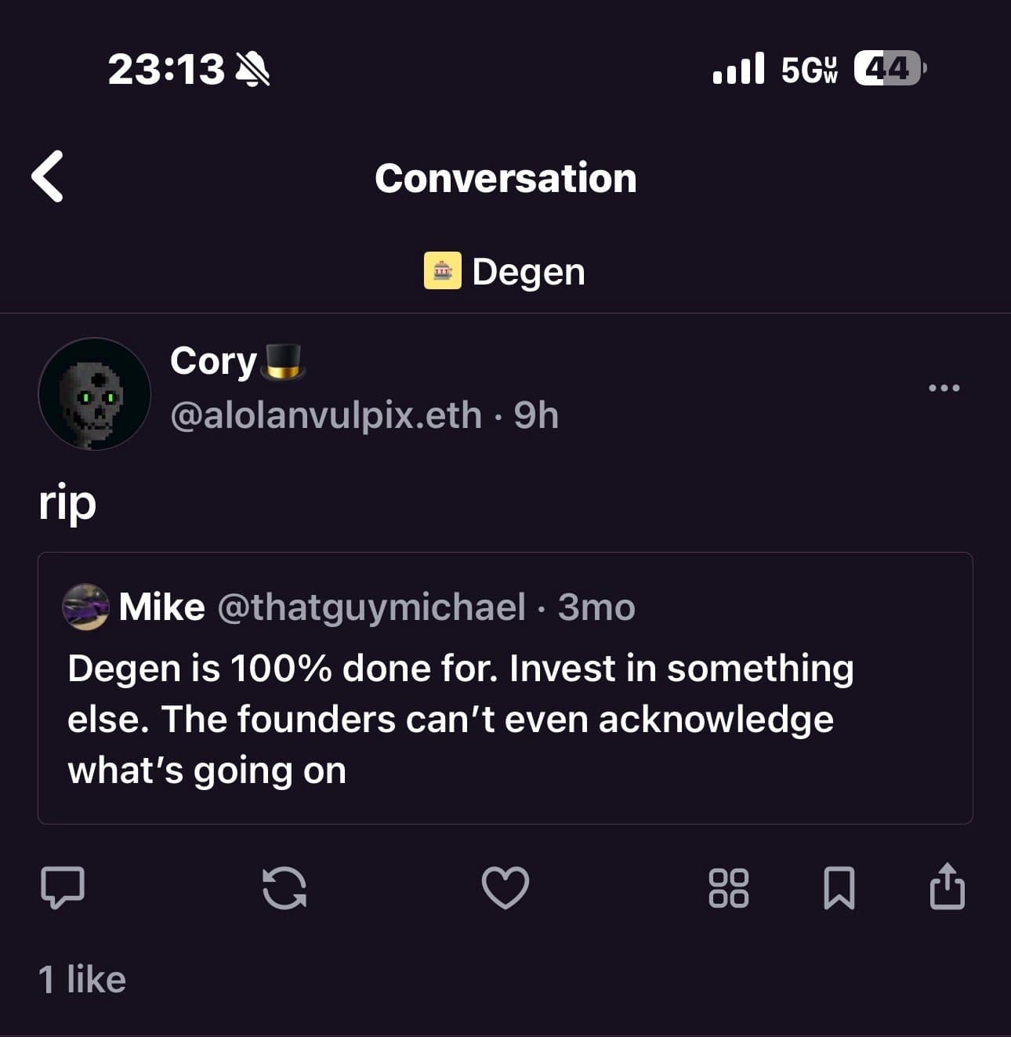Viewport: 1011px width, 1037px height.
Task: Open Mike's quoted cast text
Action: pyautogui.click(x=460, y=719)
